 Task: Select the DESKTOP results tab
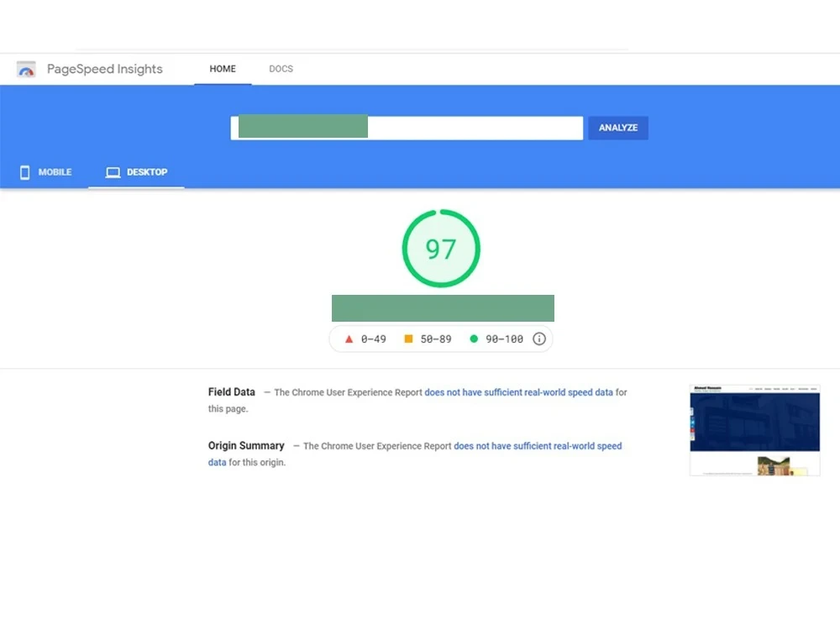click(136, 172)
